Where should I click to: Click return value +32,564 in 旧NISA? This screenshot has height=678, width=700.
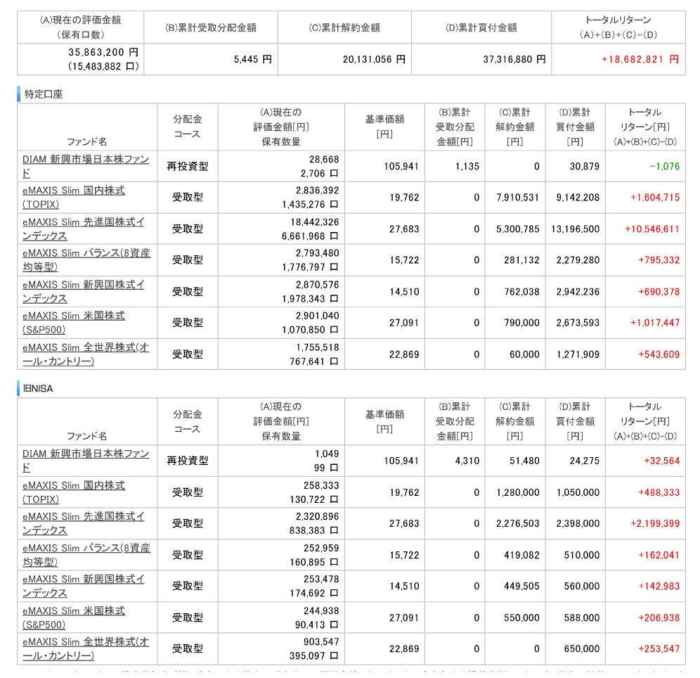point(661,461)
